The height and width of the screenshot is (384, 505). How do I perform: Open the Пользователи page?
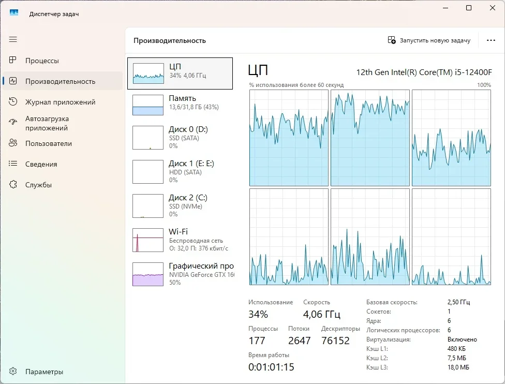pos(63,143)
